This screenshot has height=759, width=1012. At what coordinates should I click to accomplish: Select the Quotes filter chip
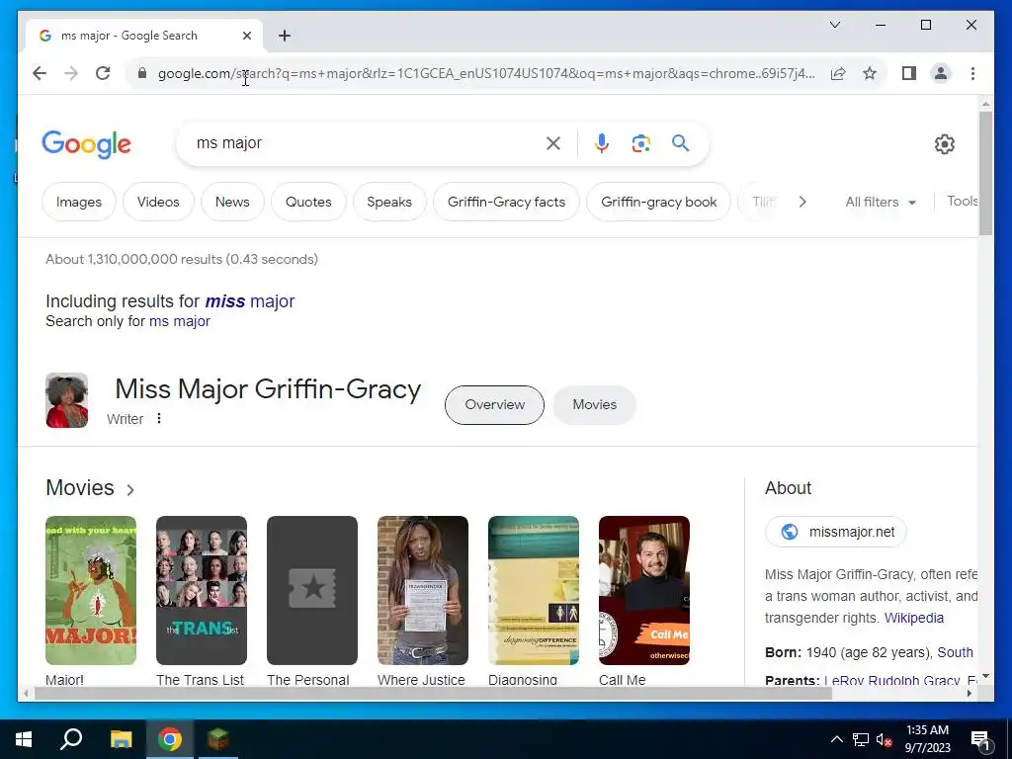click(308, 202)
